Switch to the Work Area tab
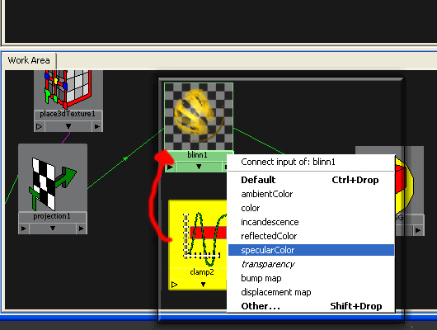437x330 pixels. coord(29,60)
